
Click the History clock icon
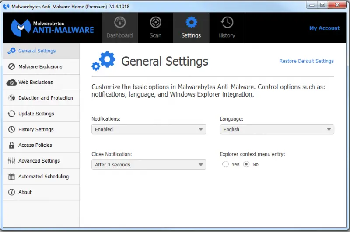click(227, 22)
